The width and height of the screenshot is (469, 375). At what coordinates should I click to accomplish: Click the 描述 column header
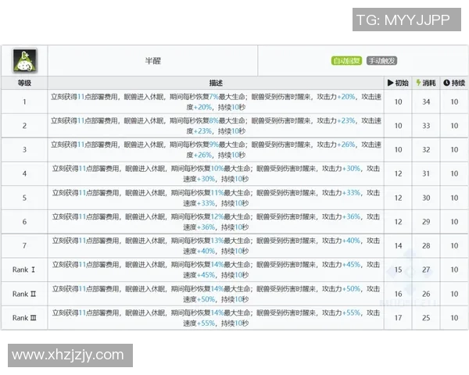click(x=216, y=83)
